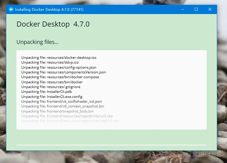This screenshot has height=163, width=227.
Task: Select the InstallerCli.exe.config log line
Action: [52, 97]
